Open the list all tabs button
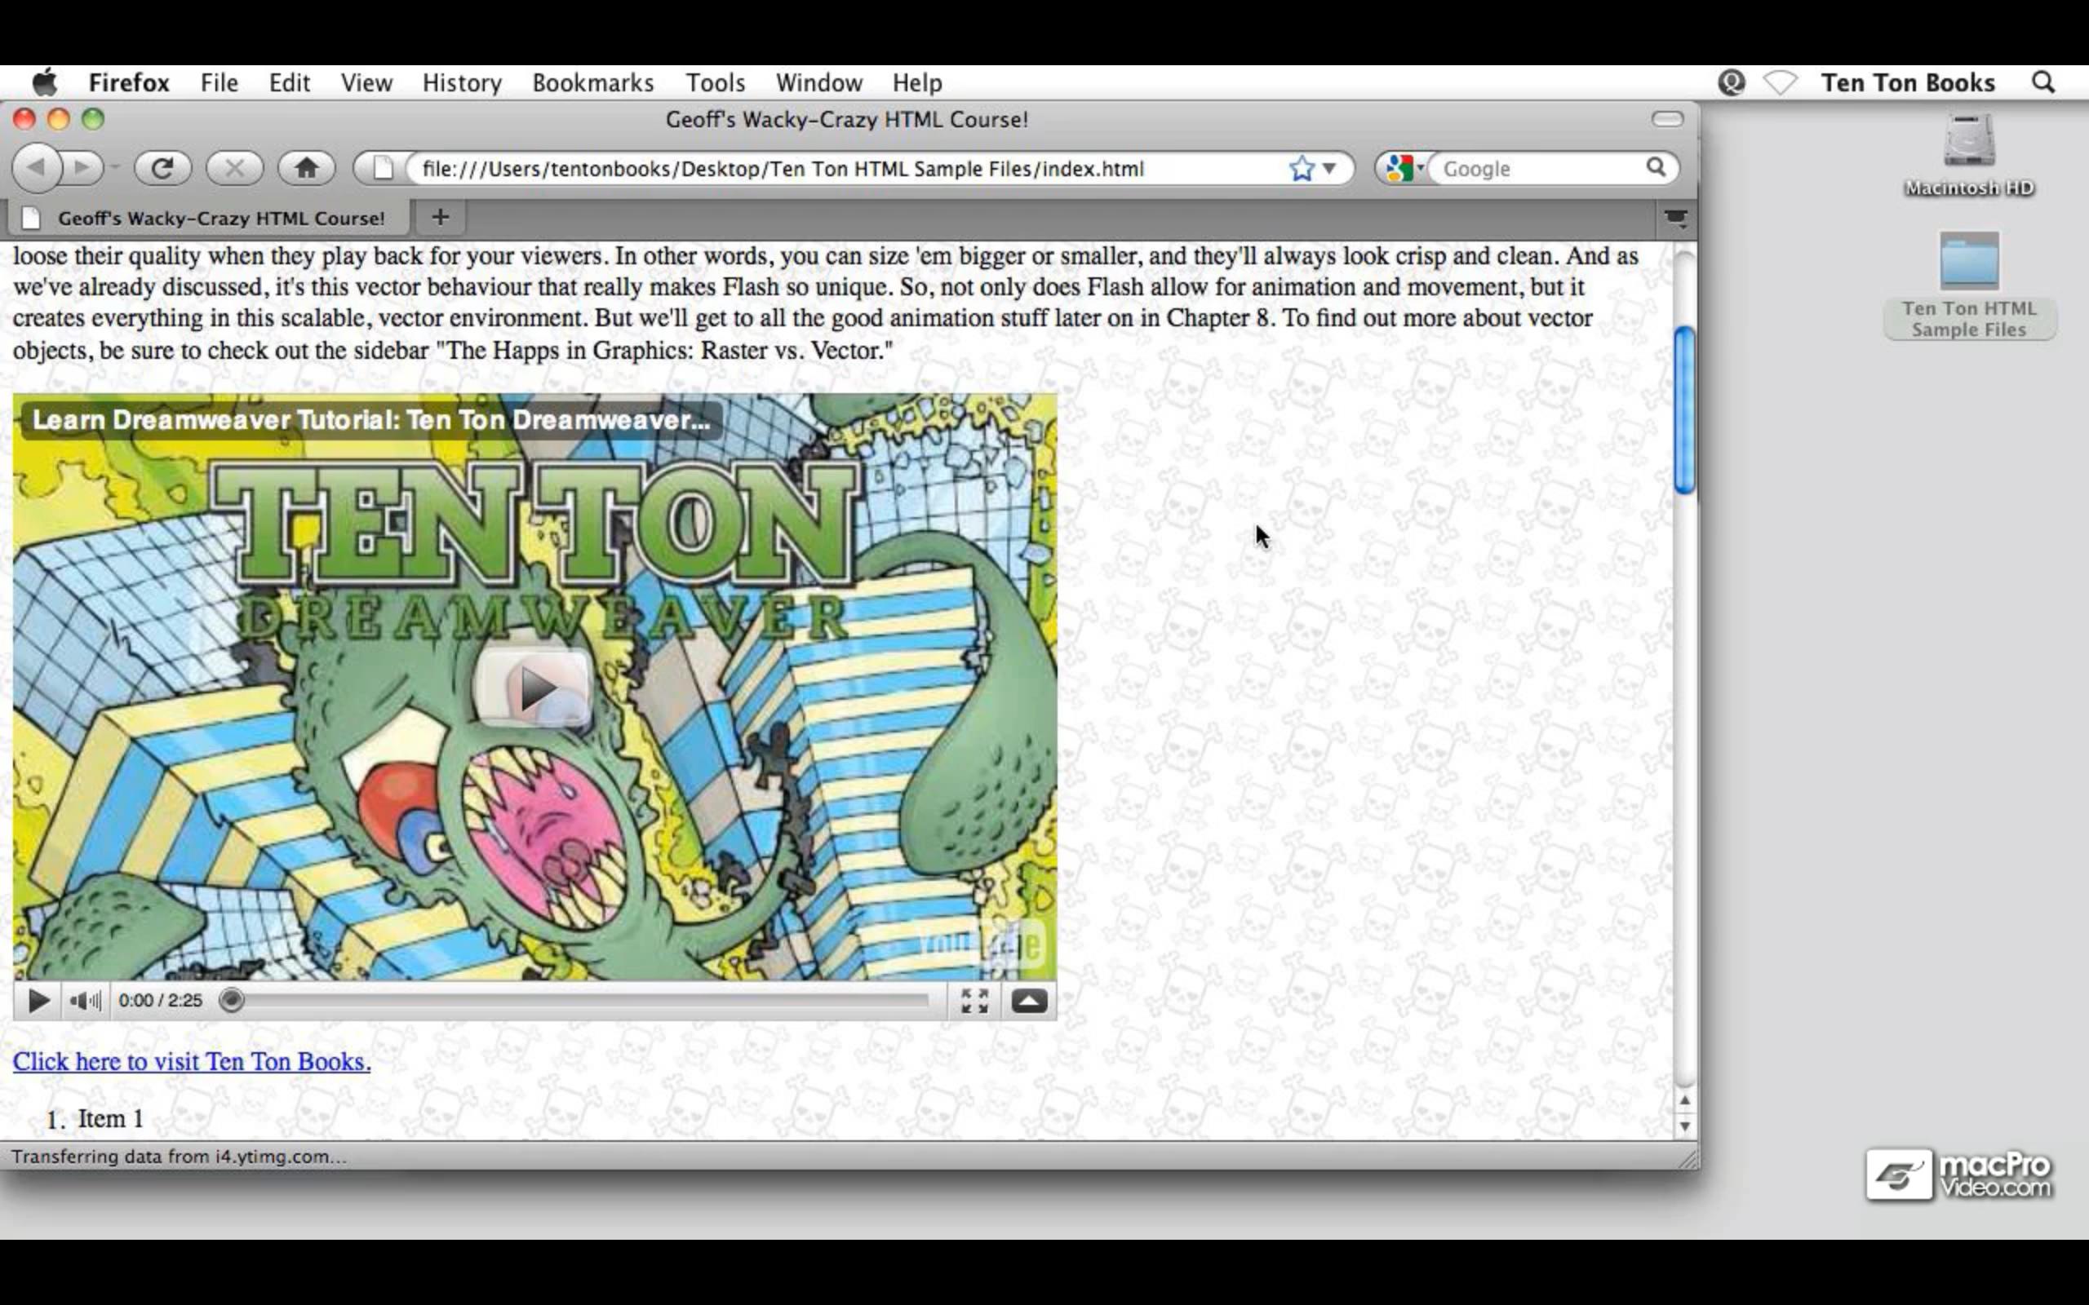Image resolution: width=2089 pixels, height=1305 pixels. pos(1675,219)
